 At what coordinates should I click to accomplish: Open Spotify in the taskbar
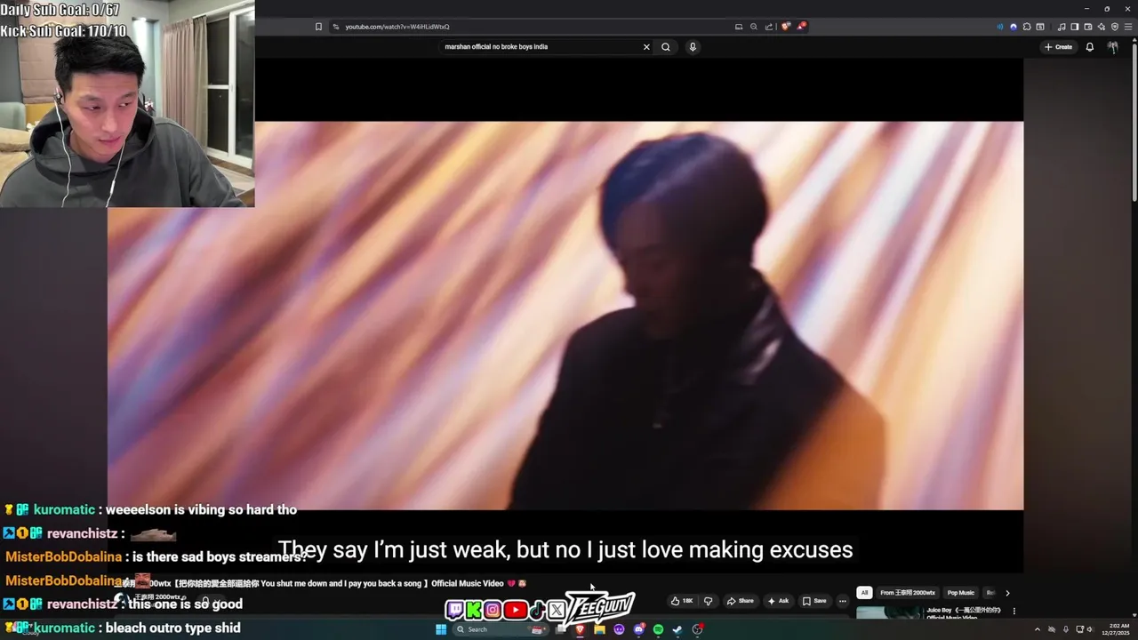pyautogui.click(x=658, y=629)
